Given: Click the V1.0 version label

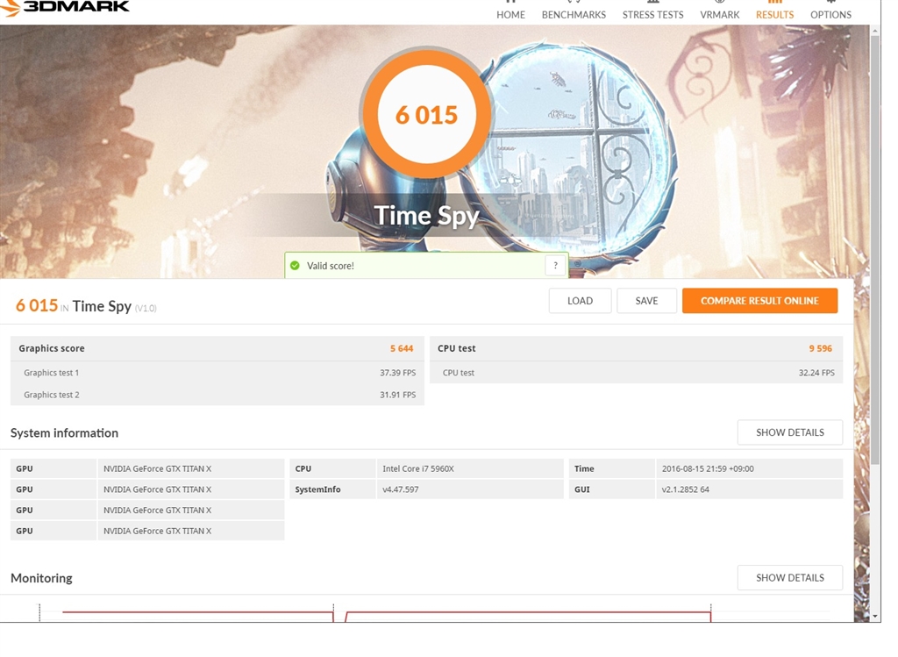Looking at the screenshot, I should tap(146, 308).
